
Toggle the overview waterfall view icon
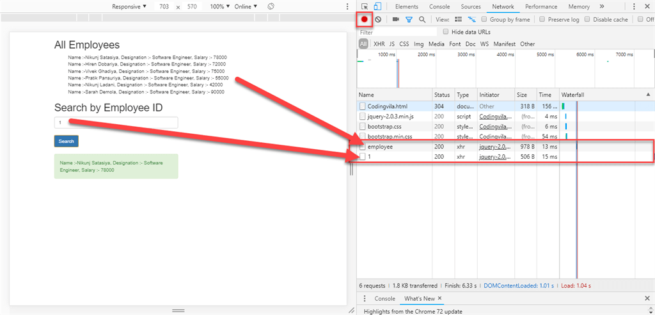point(471,19)
